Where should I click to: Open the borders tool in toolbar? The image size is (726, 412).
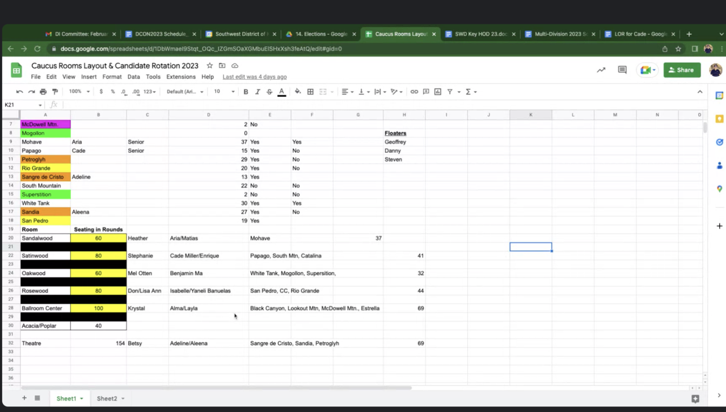click(310, 92)
